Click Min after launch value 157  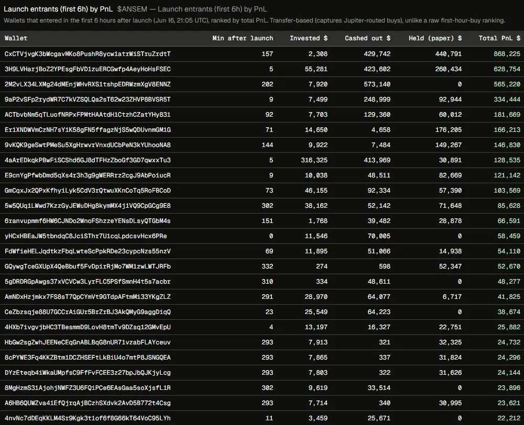[267, 54]
